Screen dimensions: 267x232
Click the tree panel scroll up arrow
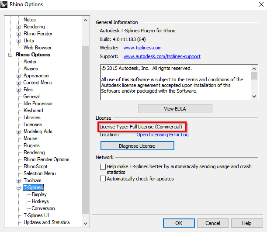pyautogui.click(x=86, y=20)
